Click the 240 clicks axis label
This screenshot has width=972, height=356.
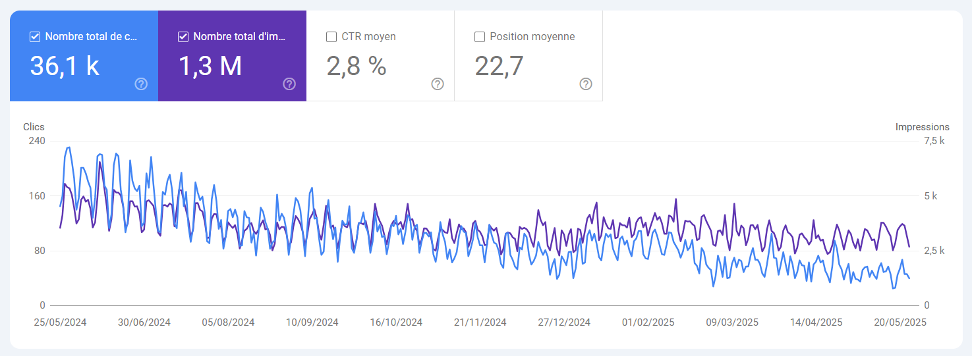pos(38,141)
